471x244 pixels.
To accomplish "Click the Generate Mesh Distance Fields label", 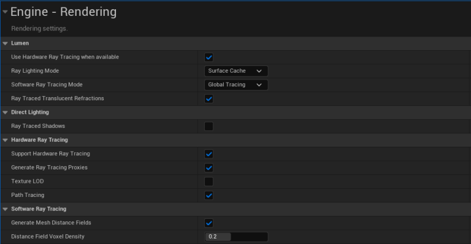I will coord(51,223).
